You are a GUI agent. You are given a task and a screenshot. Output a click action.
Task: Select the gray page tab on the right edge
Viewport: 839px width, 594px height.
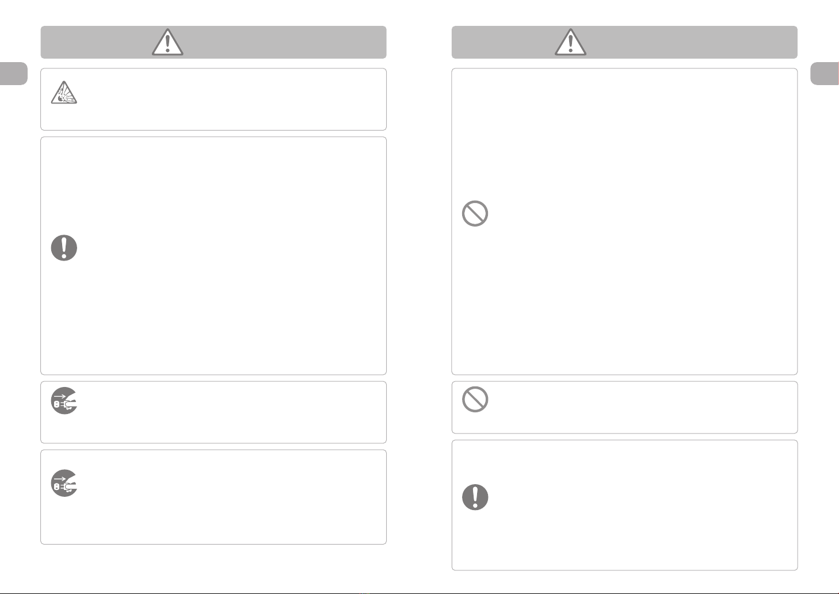click(825, 73)
